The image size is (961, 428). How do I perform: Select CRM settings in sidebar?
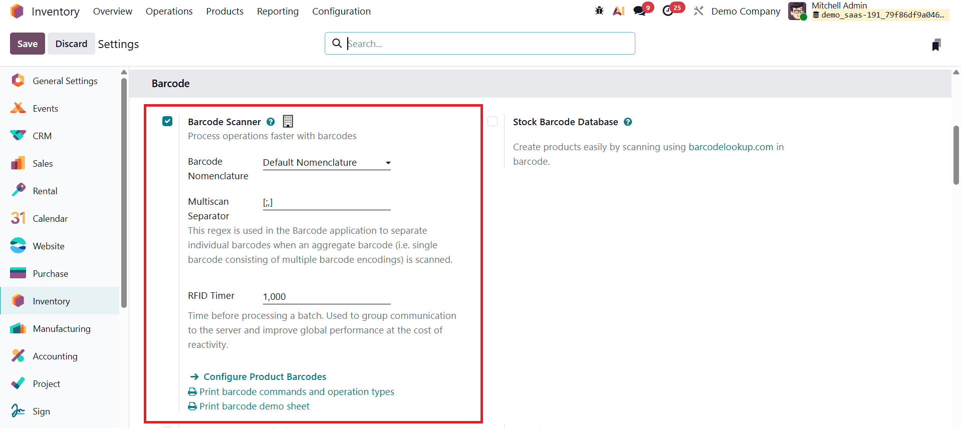(x=60, y=136)
